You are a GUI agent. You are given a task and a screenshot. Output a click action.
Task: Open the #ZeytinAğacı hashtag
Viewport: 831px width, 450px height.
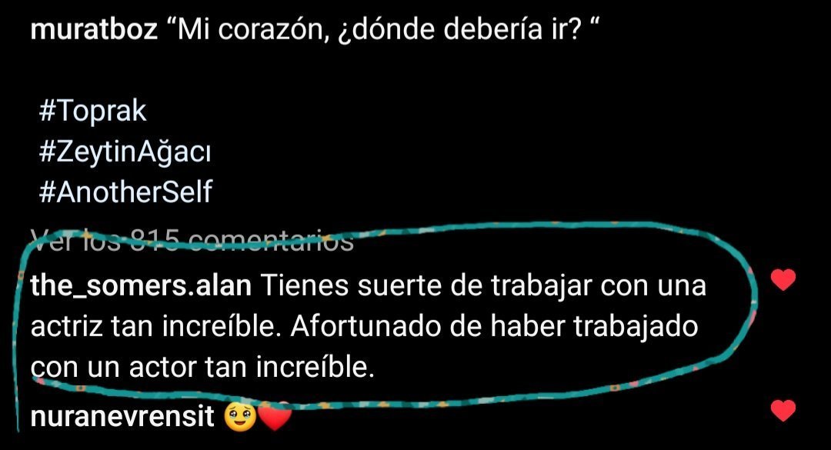[125, 152]
